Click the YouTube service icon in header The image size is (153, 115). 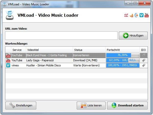click(147, 15)
